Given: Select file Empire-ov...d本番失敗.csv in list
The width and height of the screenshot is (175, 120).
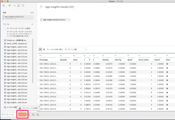Looking at the screenshot, I should tap(16, 40).
